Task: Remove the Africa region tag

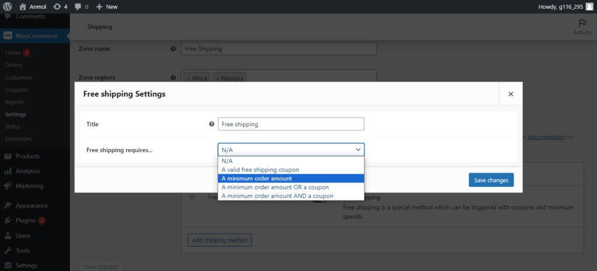Action: click(x=188, y=79)
